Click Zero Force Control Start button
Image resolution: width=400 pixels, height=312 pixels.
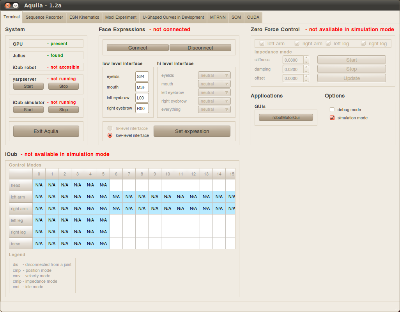[352, 60]
